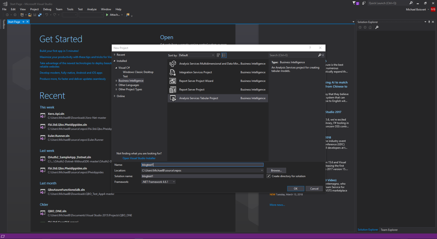437x239 pixels.
Task: Select Integration Services Project icon
Action: tap(173, 72)
